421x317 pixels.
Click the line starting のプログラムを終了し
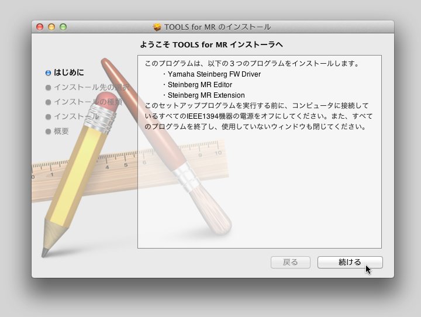point(256,126)
